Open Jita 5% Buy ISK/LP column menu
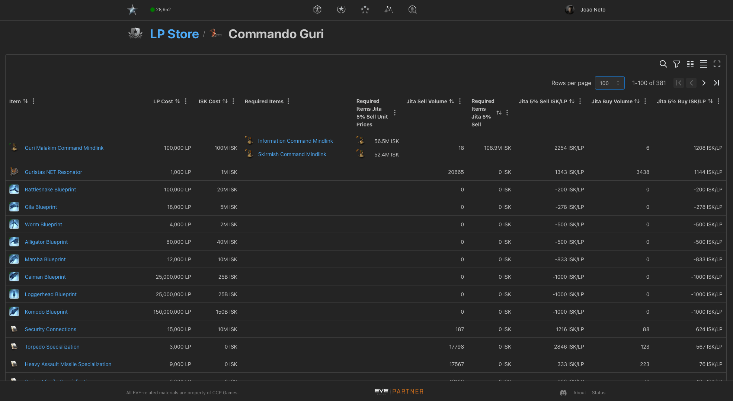 (x=718, y=101)
